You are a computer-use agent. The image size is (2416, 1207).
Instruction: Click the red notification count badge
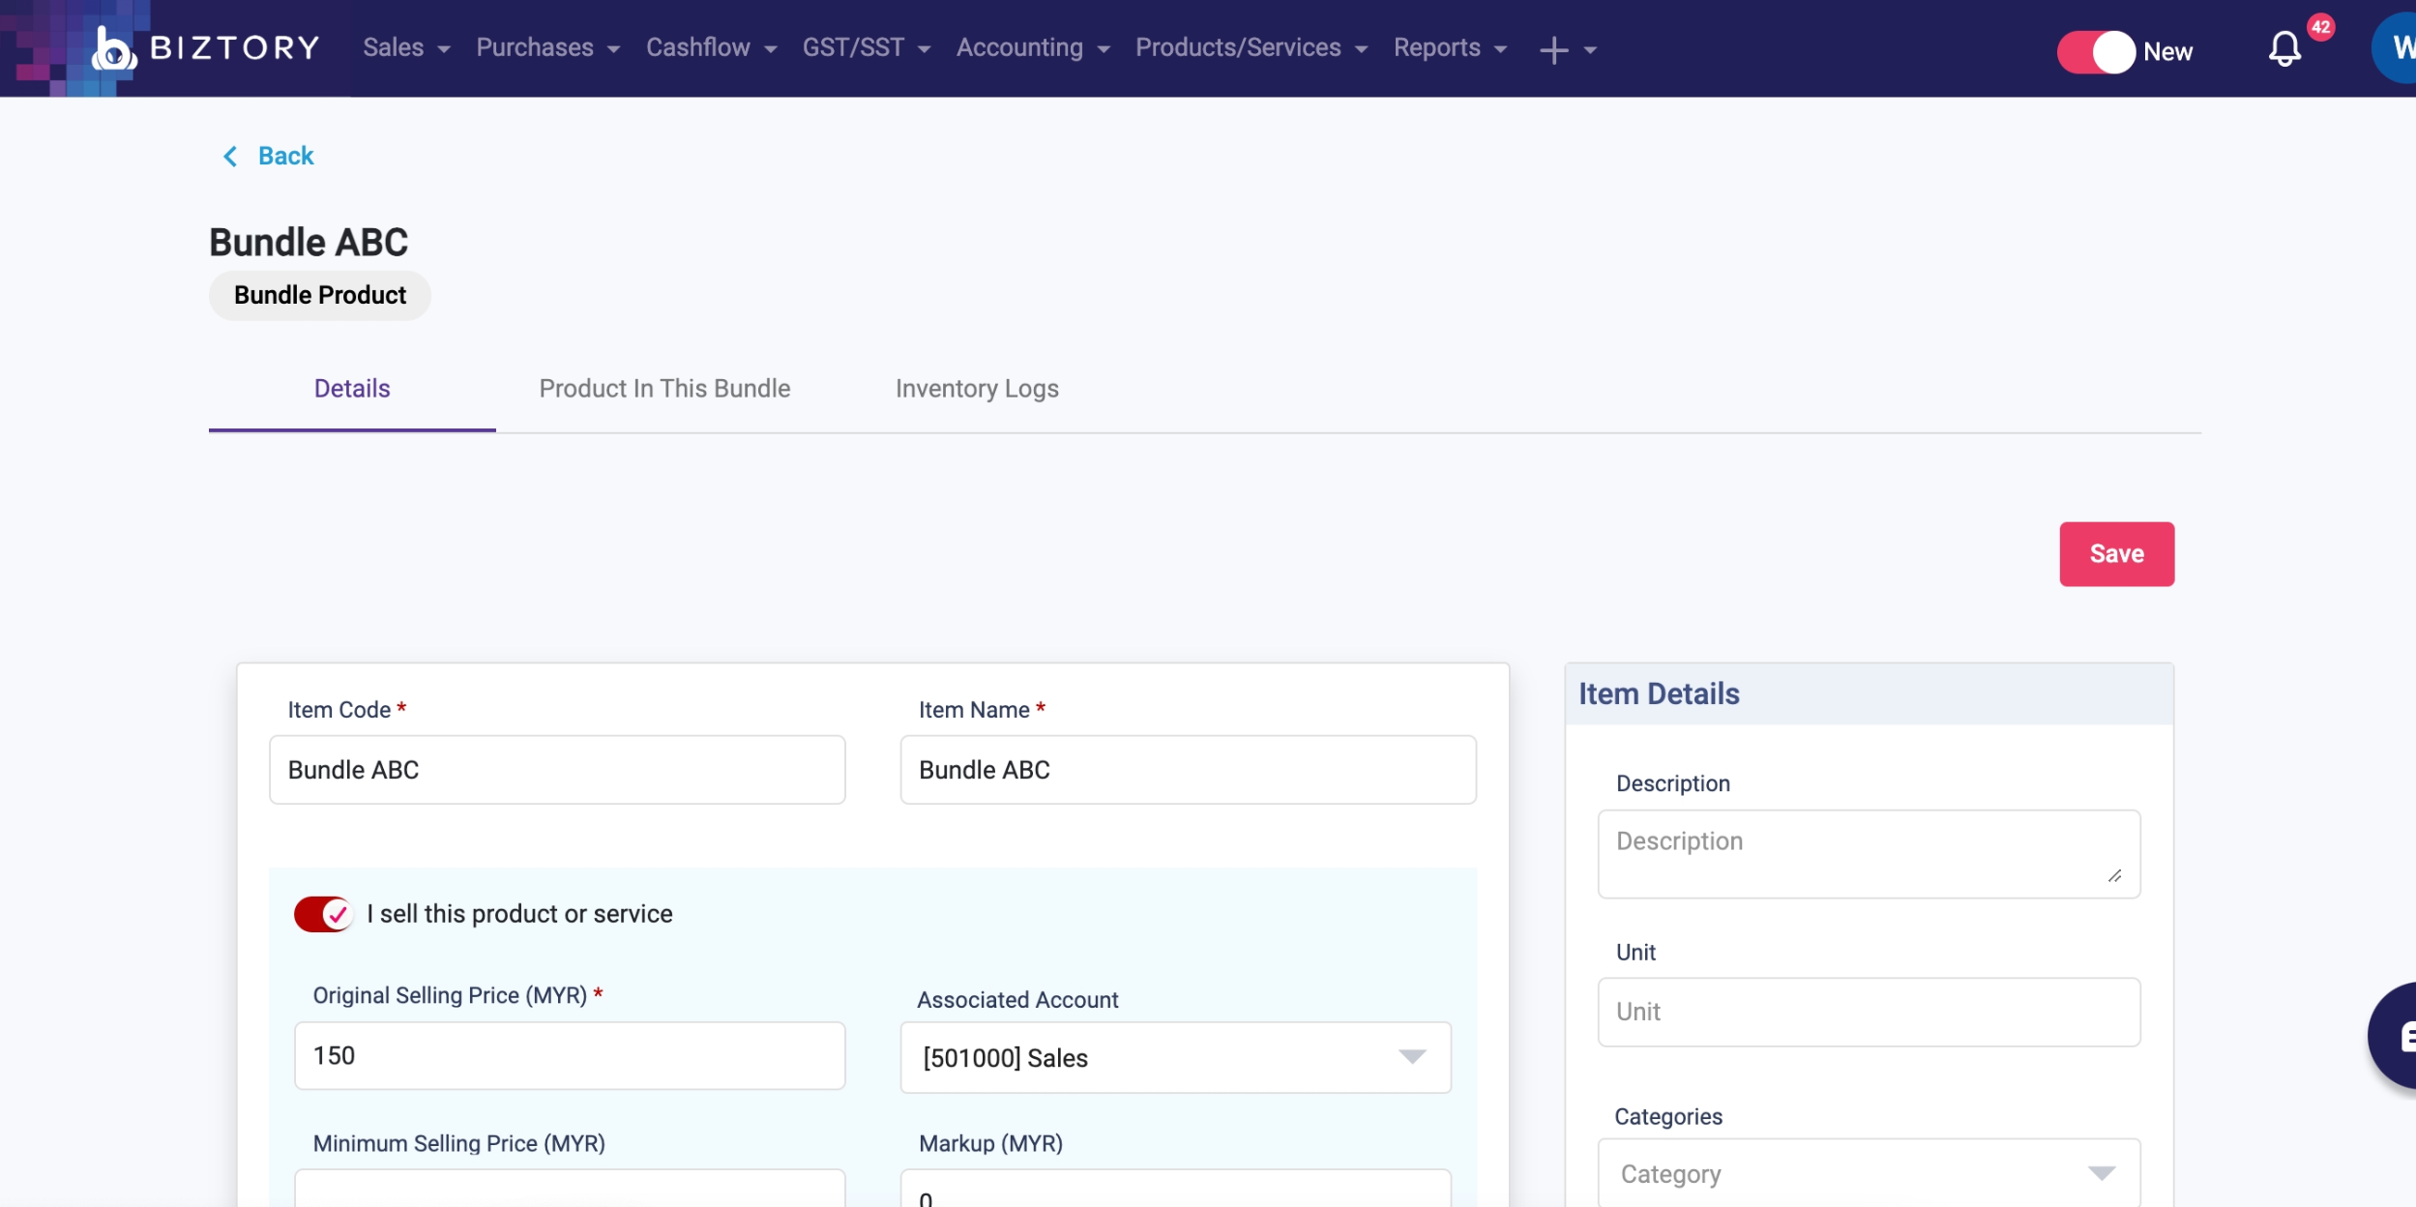click(x=2320, y=27)
